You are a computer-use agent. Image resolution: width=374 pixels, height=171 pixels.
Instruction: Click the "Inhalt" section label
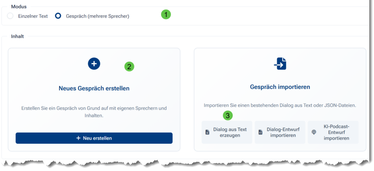(18, 36)
